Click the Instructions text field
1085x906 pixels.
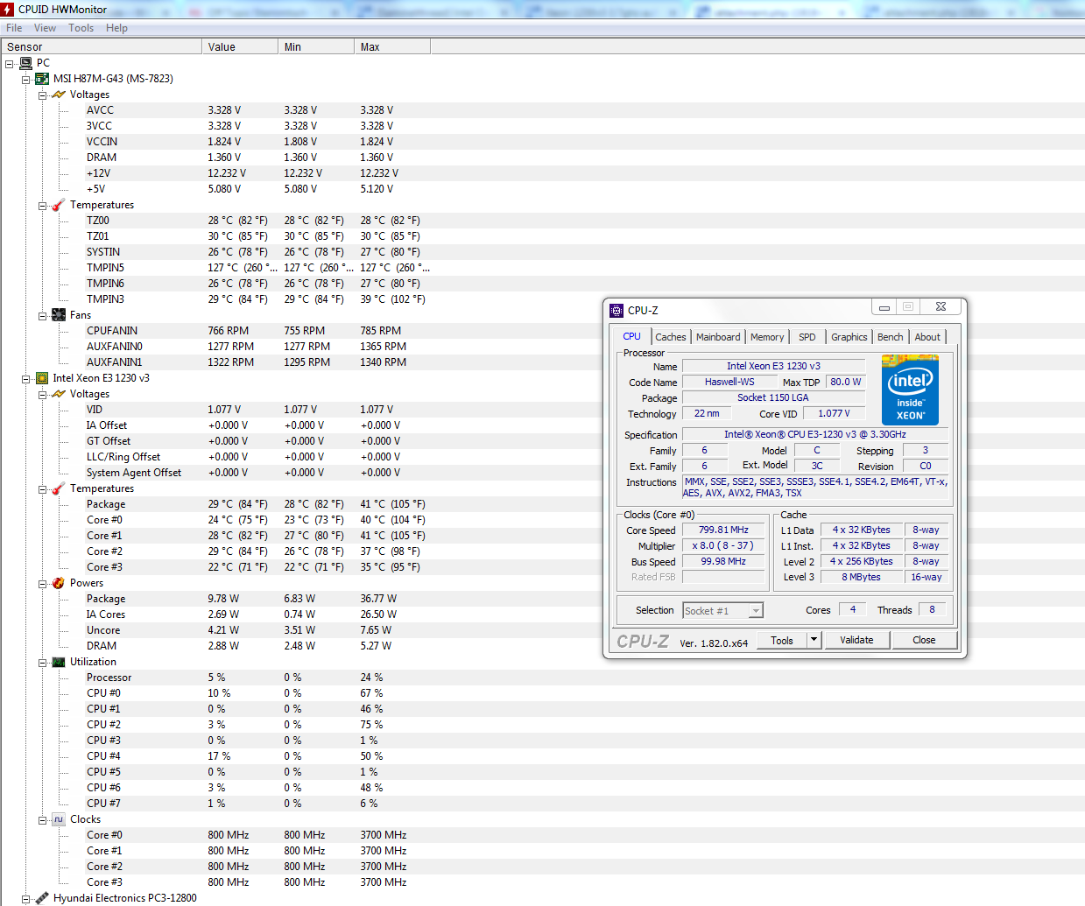coord(815,488)
